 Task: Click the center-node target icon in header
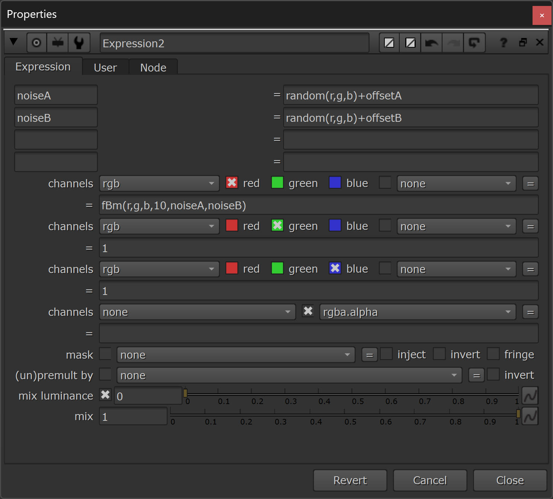[36, 43]
